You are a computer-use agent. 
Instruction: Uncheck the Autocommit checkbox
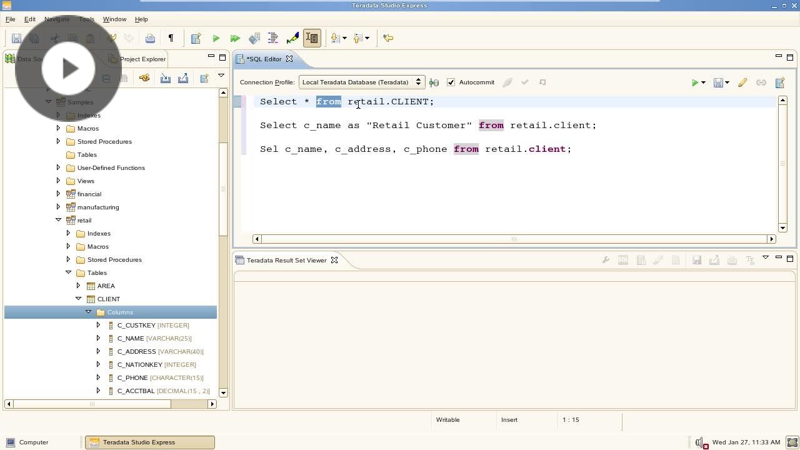[451, 82]
